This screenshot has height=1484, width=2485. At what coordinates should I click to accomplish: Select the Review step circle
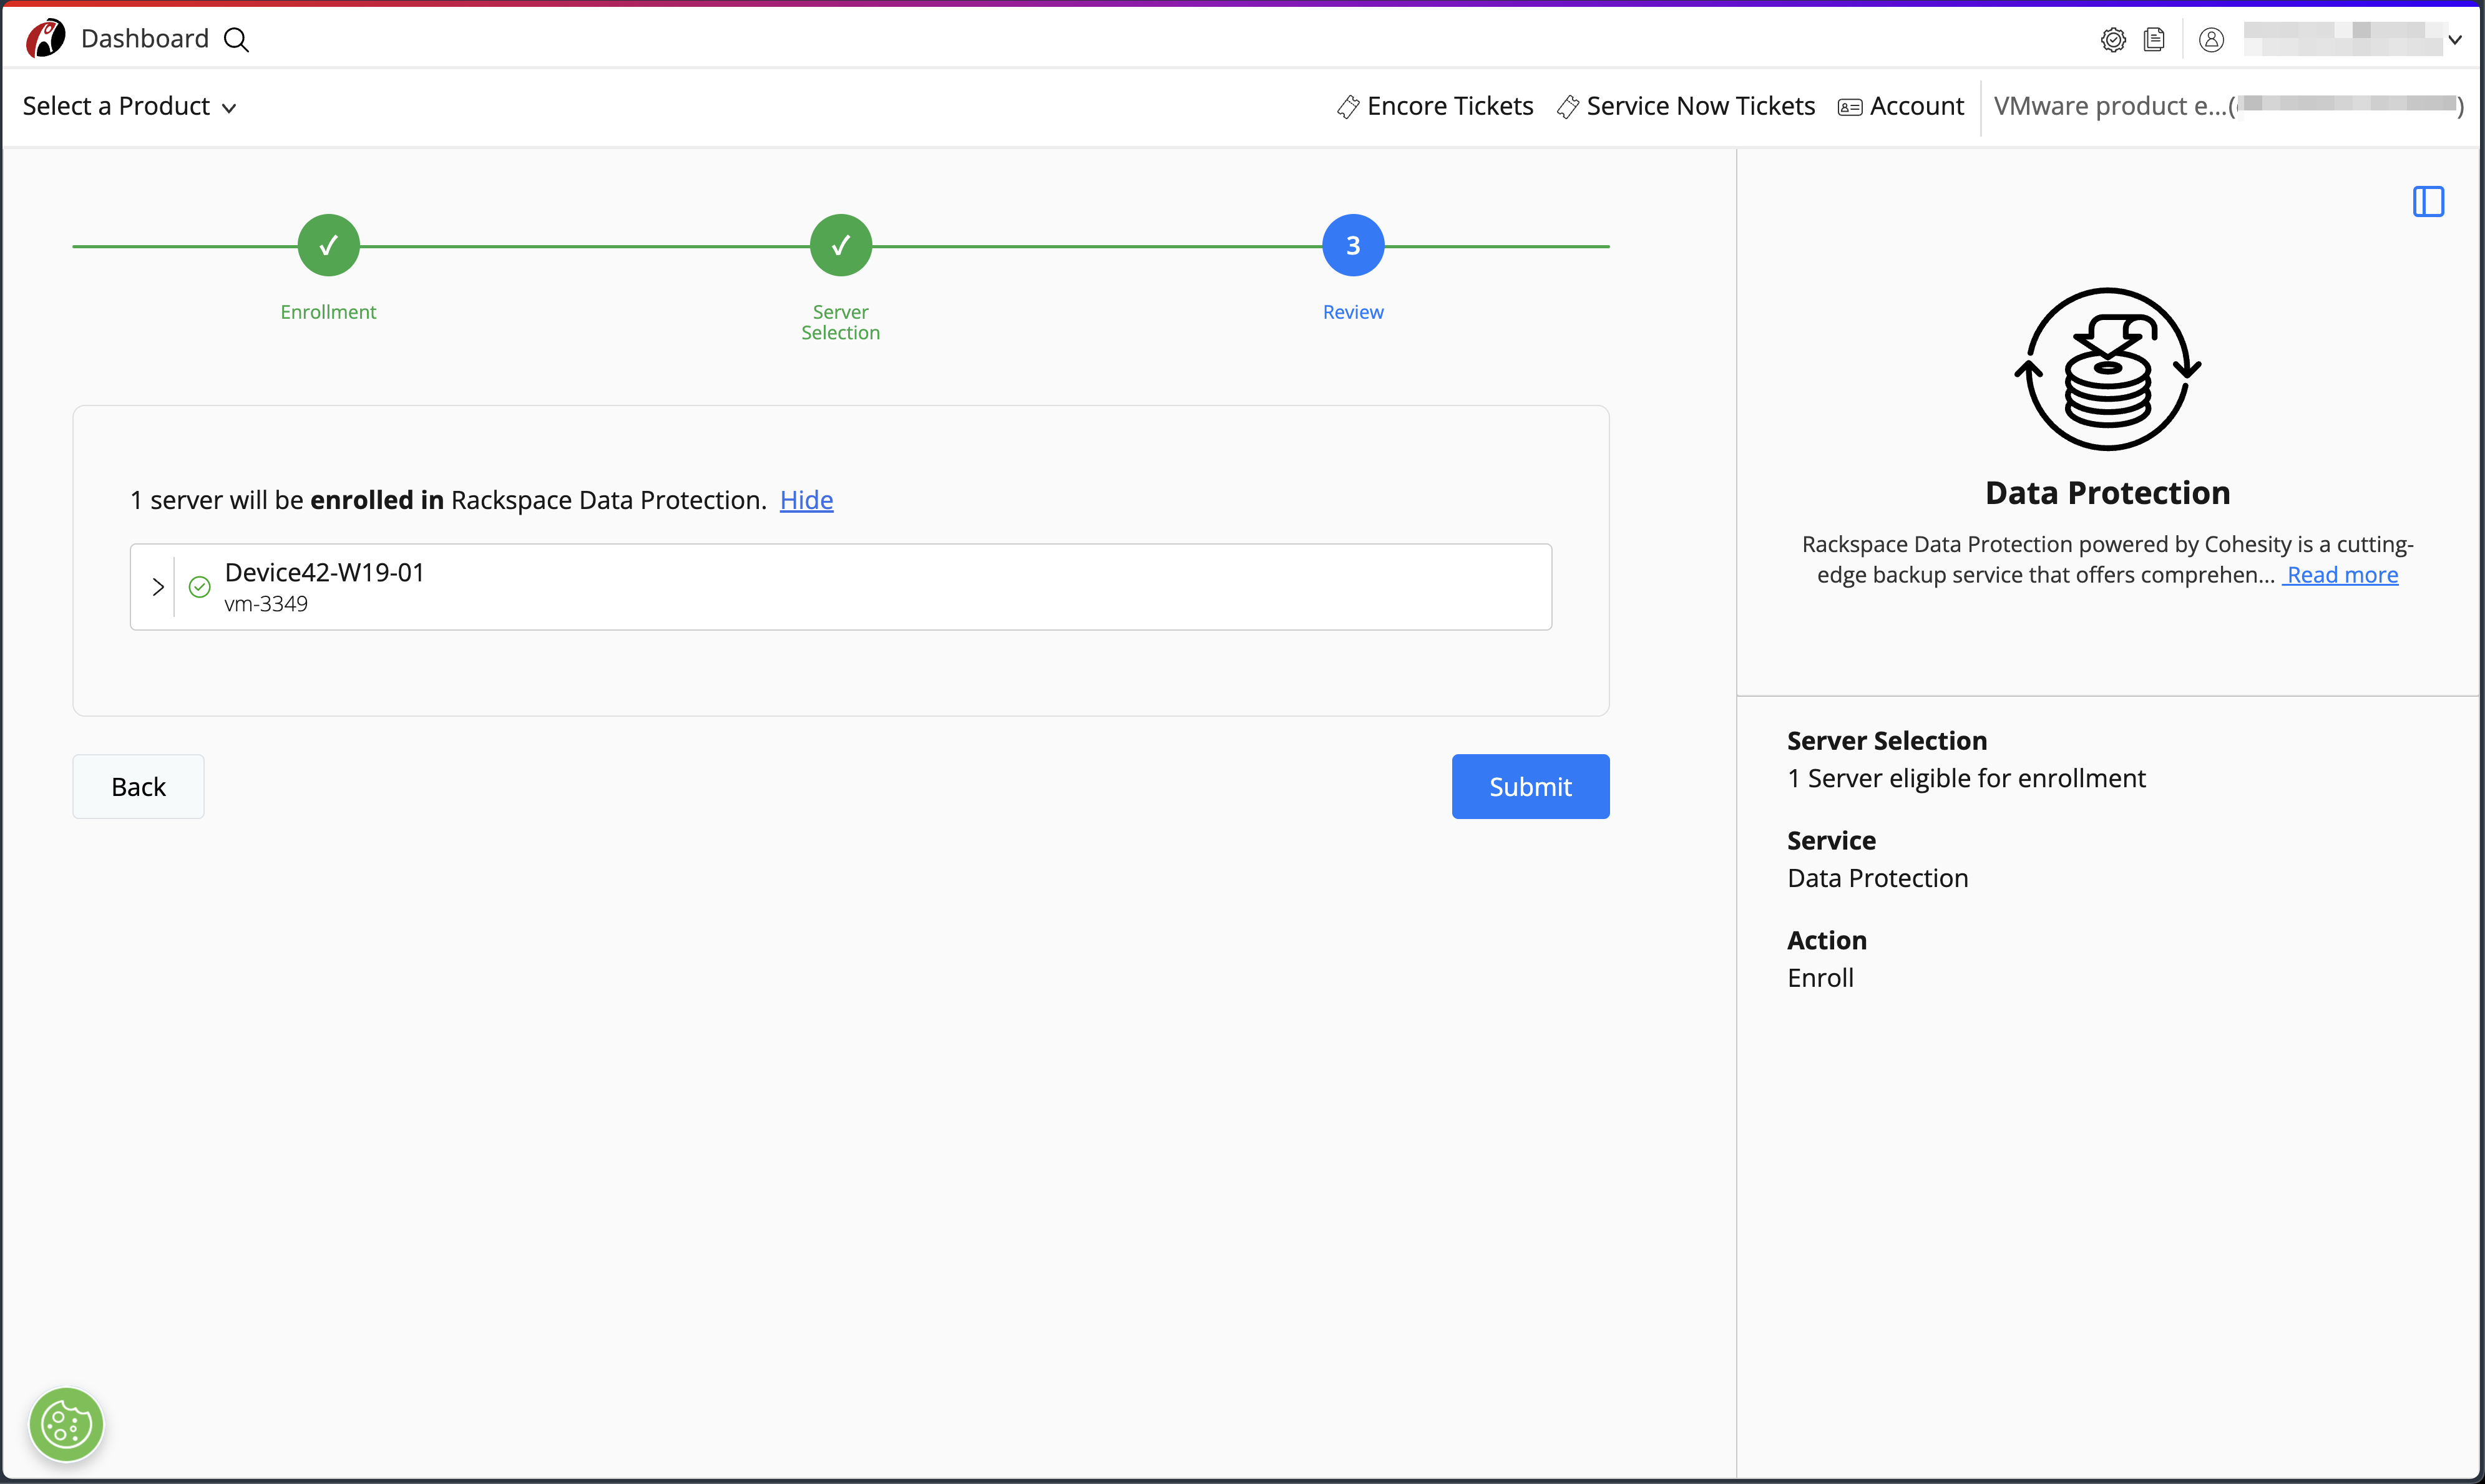point(1352,245)
